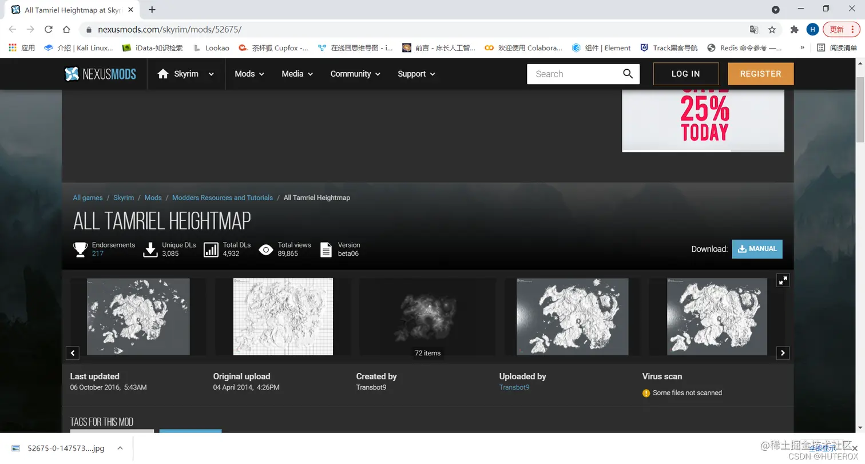Open the Element components bookmark
Screen dimensions: 865x464
click(x=601, y=48)
